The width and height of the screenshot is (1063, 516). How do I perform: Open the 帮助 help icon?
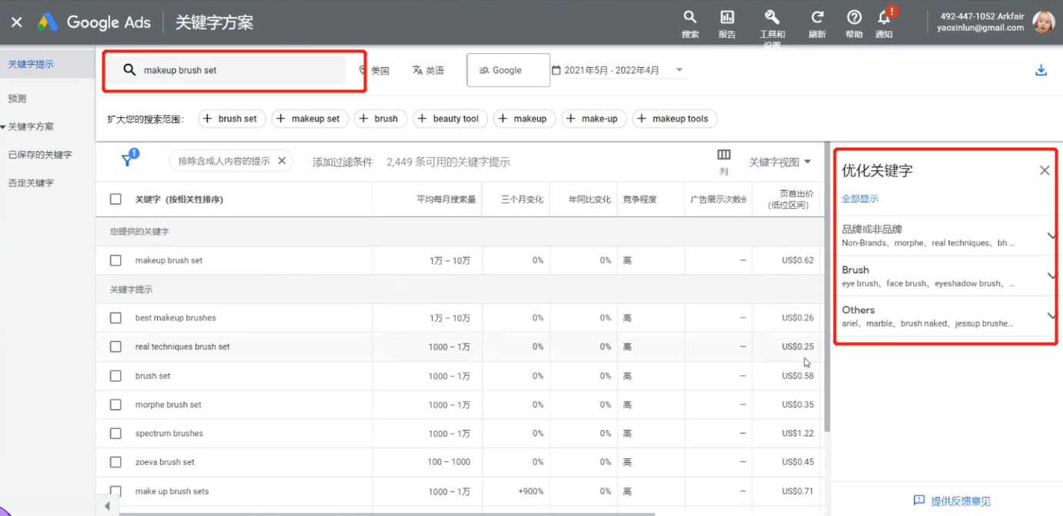click(x=854, y=15)
